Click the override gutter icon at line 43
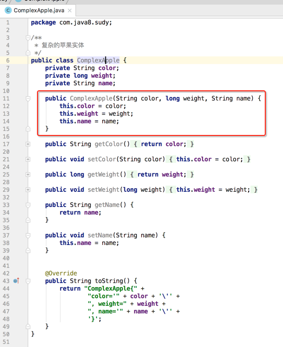The image size is (283, 347). [x=16, y=281]
